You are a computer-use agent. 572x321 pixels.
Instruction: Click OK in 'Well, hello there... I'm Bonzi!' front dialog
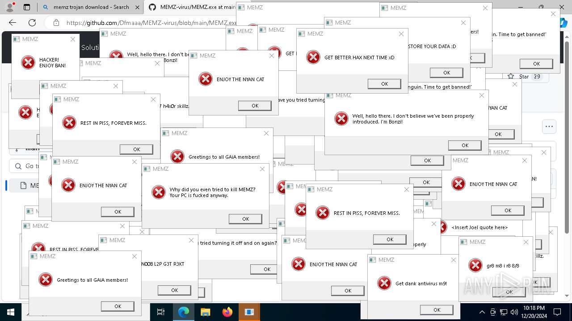(465, 145)
